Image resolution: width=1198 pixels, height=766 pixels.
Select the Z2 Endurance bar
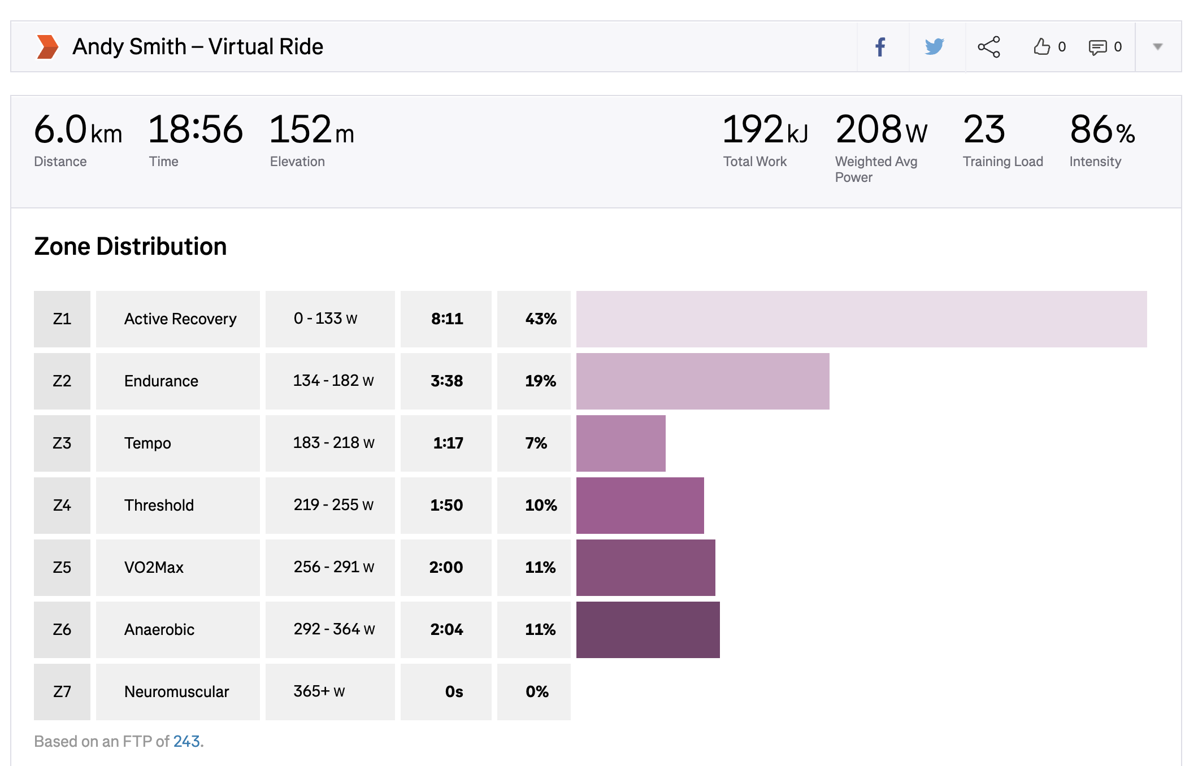click(702, 381)
